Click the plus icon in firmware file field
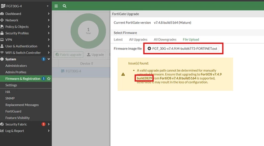This screenshot has width=264, height=146. click(149, 48)
